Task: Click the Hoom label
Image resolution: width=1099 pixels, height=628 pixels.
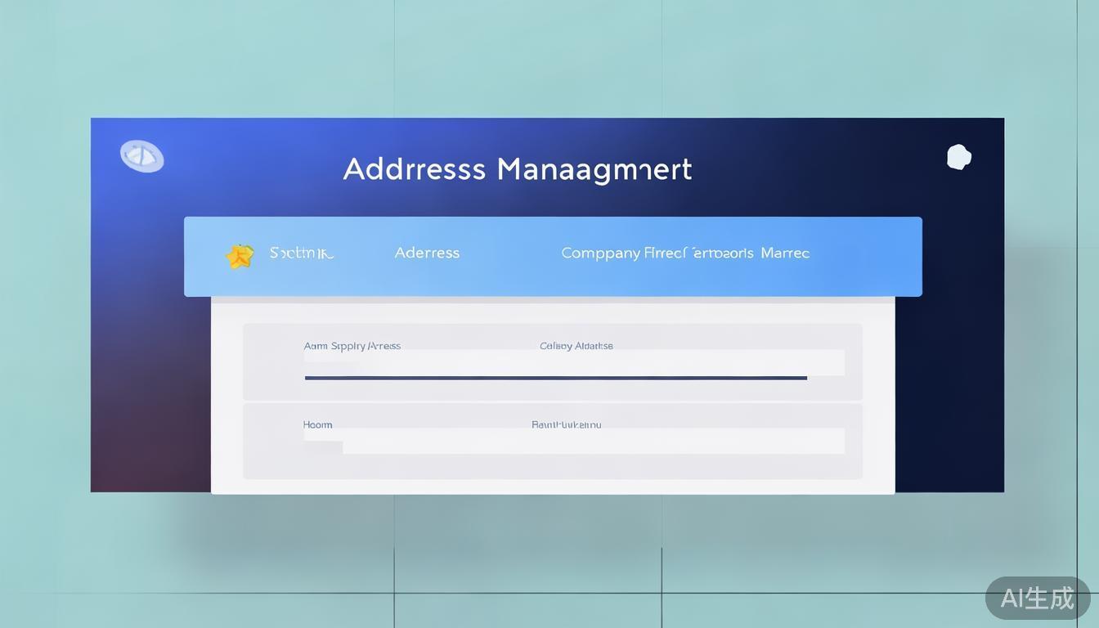Action: coord(317,424)
